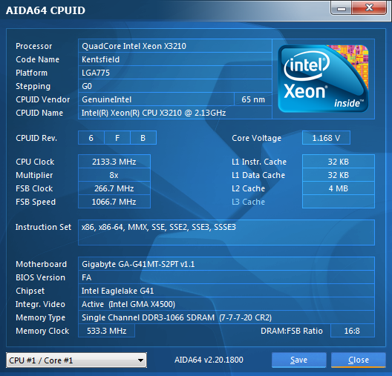Click the Stepping label

(x=33, y=86)
